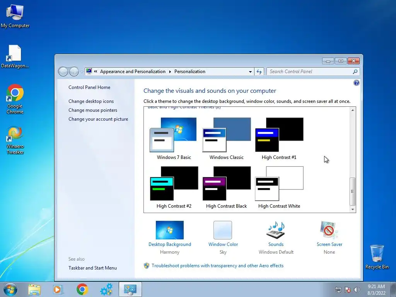Open the DataWagon shortcut on desktop

coord(15,56)
